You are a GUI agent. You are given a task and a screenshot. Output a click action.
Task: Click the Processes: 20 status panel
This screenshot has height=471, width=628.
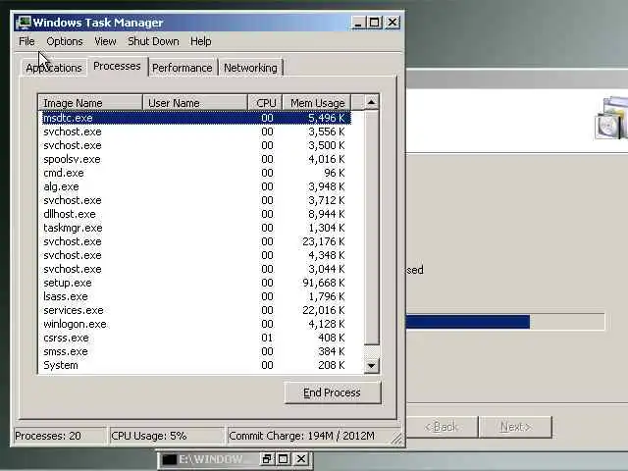click(x=59, y=436)
